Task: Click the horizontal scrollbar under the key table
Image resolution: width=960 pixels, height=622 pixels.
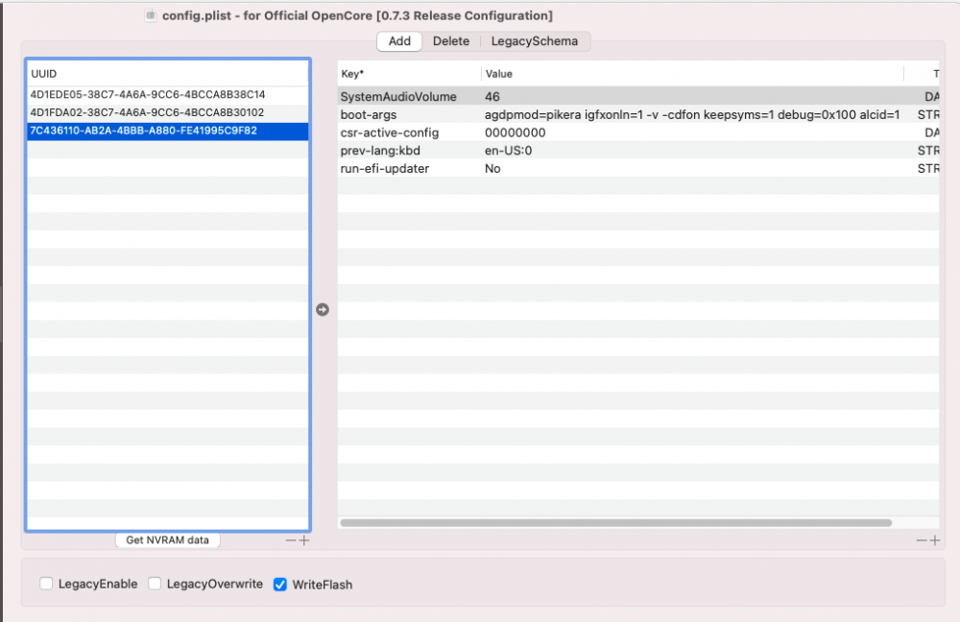Action: coord(616,523)
